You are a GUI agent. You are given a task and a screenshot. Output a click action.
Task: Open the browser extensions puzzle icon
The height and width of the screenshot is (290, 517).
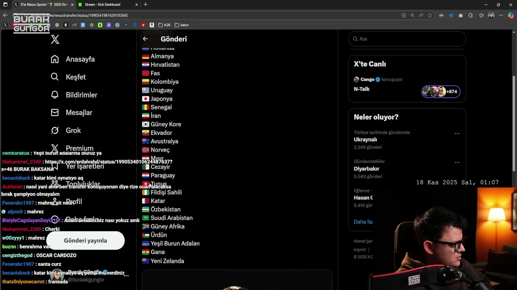point(471,15)
